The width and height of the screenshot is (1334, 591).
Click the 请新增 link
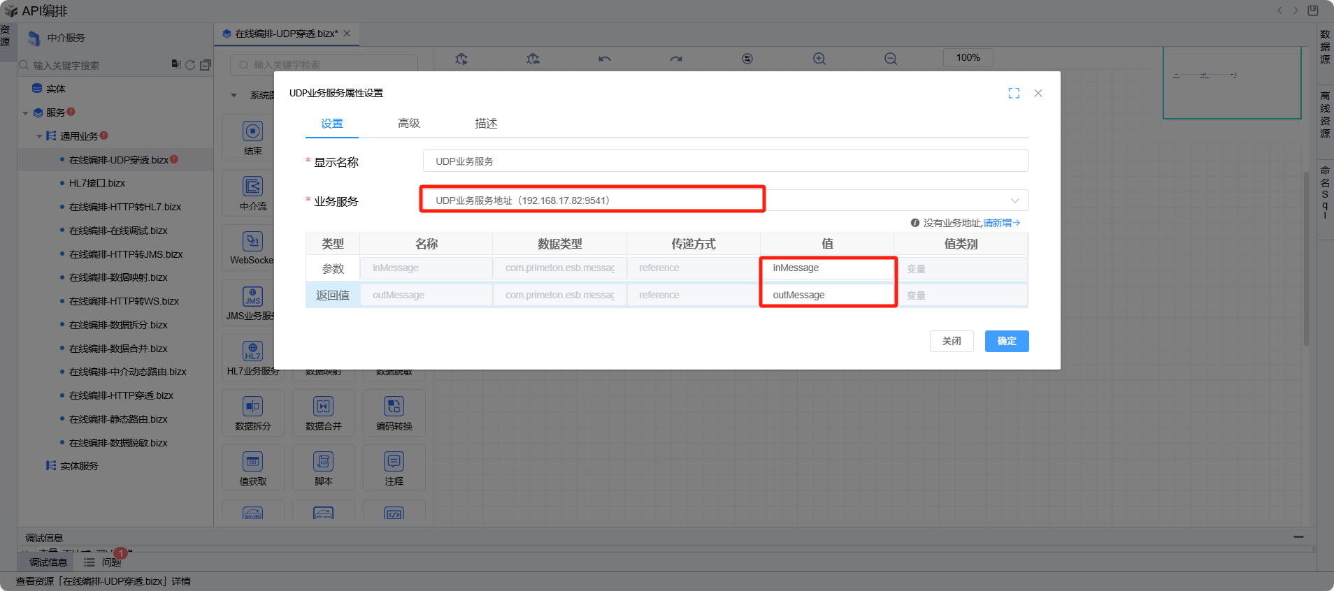coord(1001,223)
